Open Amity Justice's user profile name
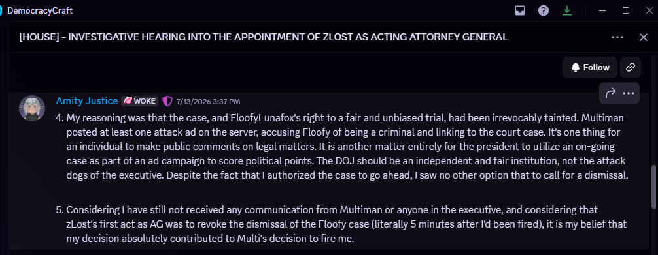This screenshot has width=658, height=255. pyautogui.click(x=87, y=101)
